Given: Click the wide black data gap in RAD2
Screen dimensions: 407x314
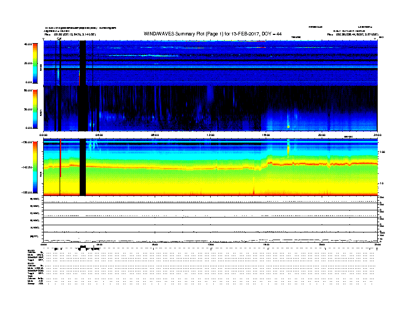Looking at the screenshot, I should [83, 63].
